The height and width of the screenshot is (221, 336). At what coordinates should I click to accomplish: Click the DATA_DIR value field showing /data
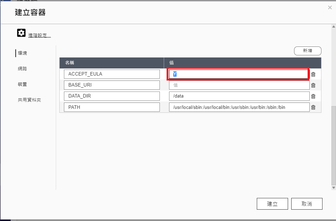(x=239, y=96)
